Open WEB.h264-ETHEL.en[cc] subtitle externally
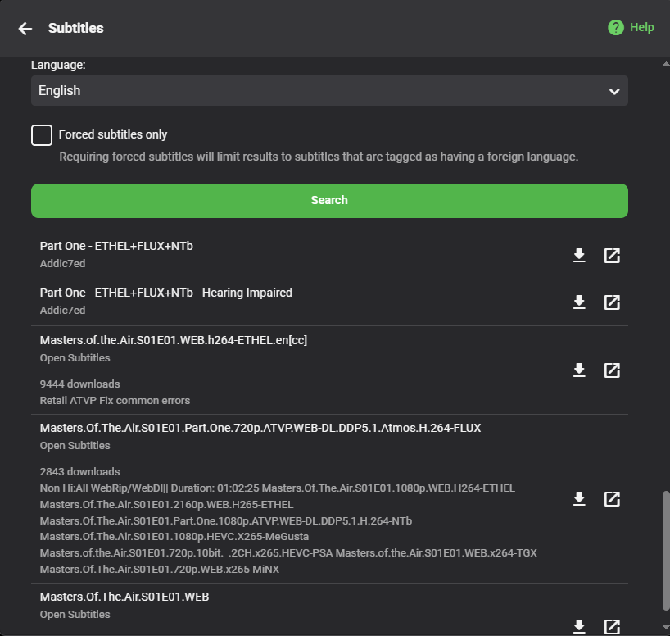Screen dimensions: 670x636 [612, 370]
